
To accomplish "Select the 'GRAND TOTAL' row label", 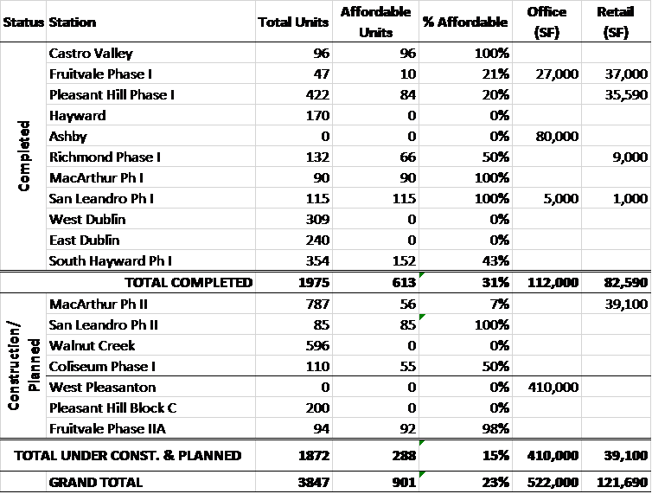I will point(96,483).
